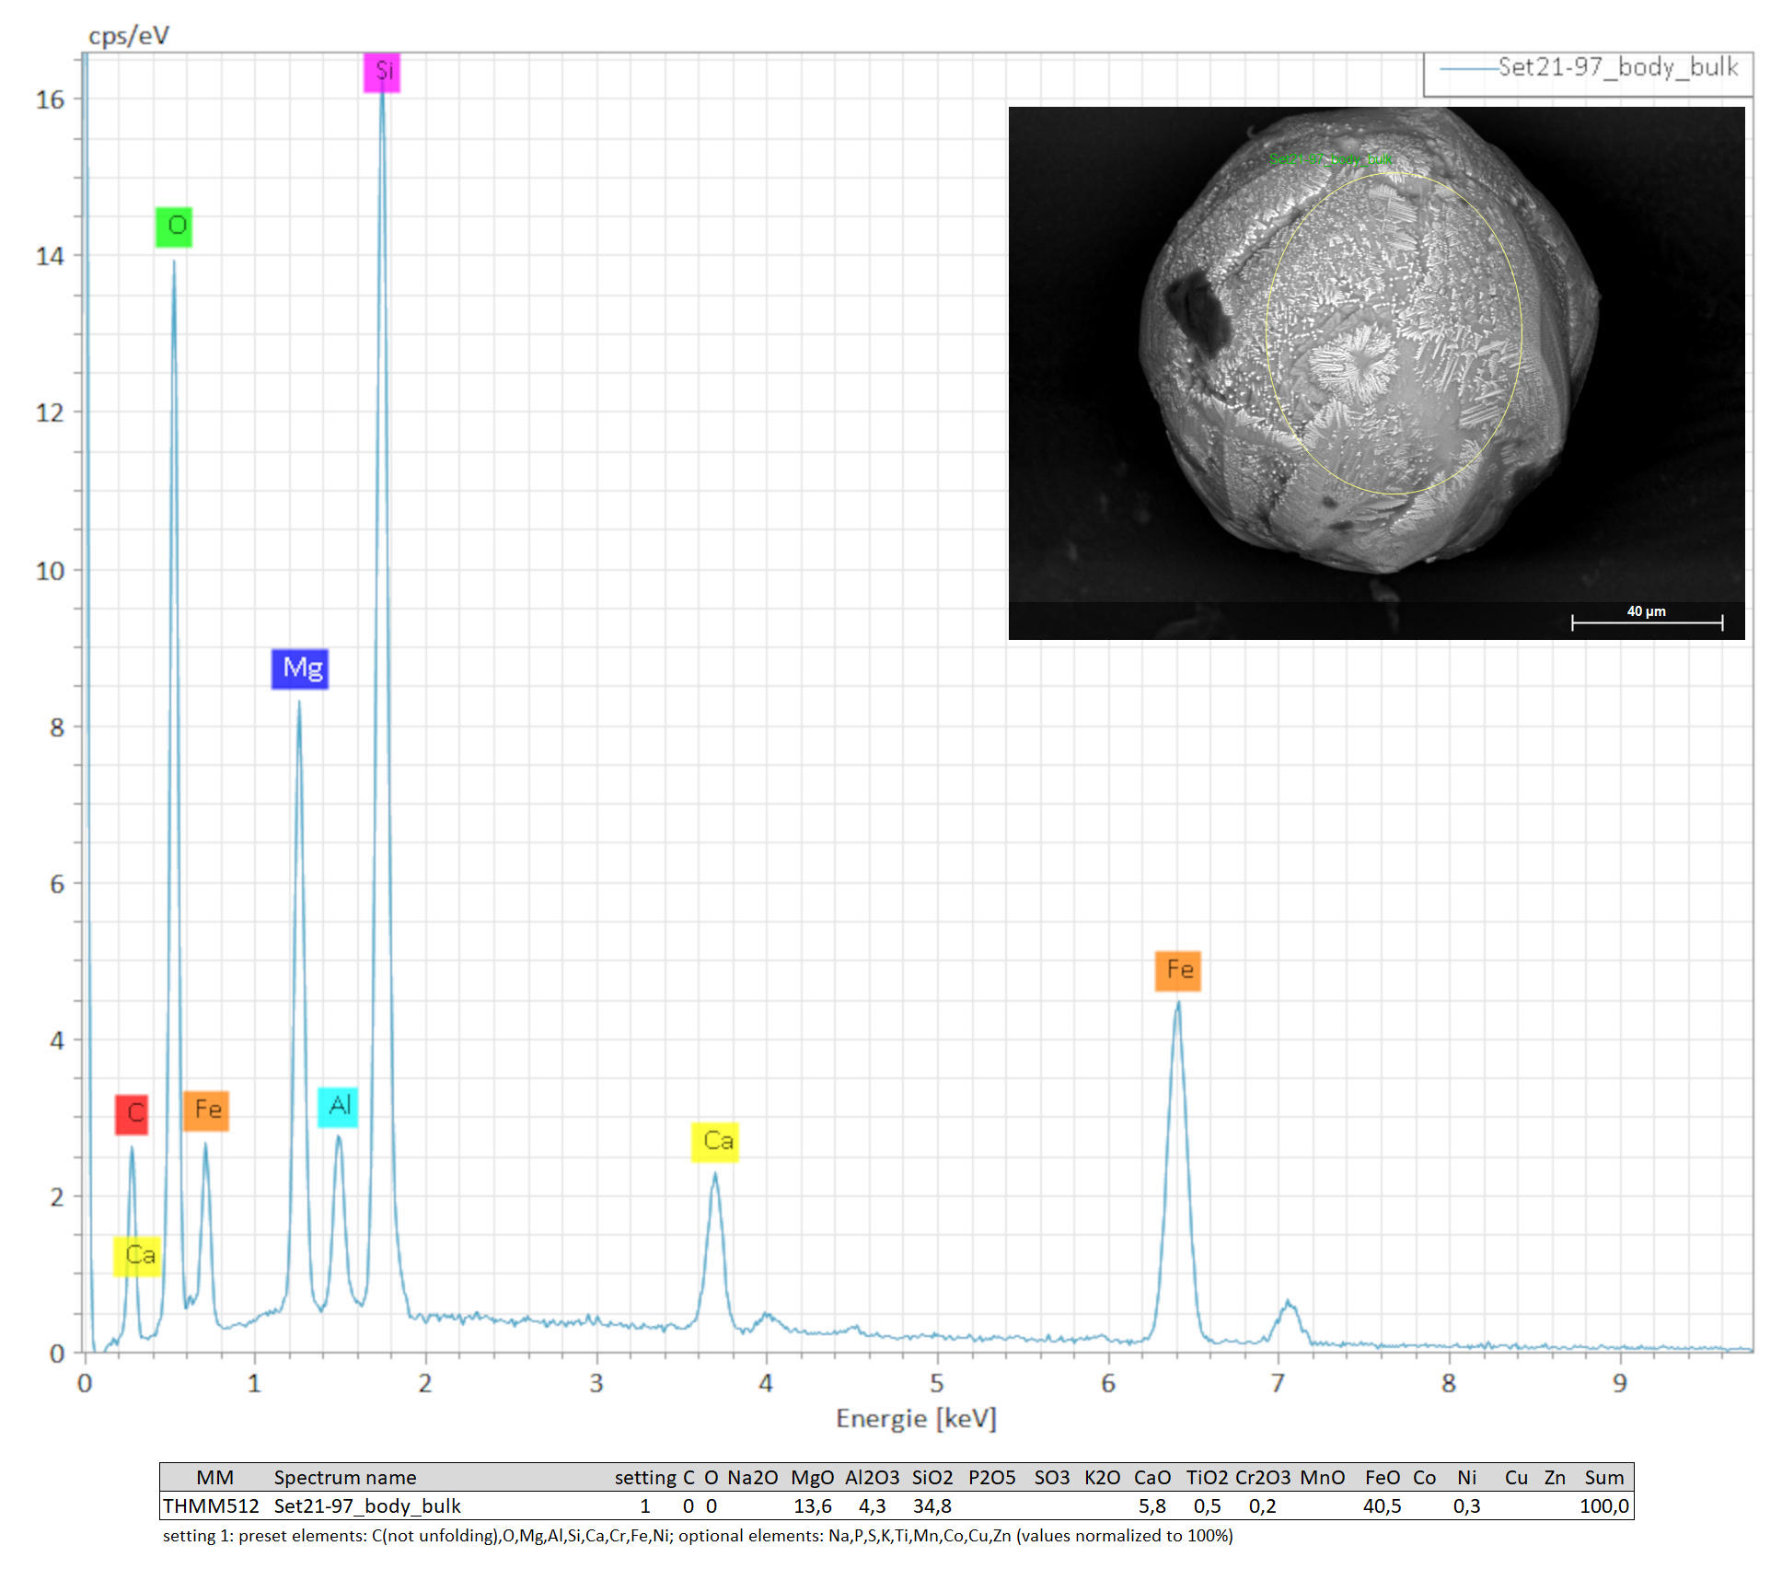1782x1569 pixels.
Task: Select the blue Mg peak label
Action: tap(300, 668)
